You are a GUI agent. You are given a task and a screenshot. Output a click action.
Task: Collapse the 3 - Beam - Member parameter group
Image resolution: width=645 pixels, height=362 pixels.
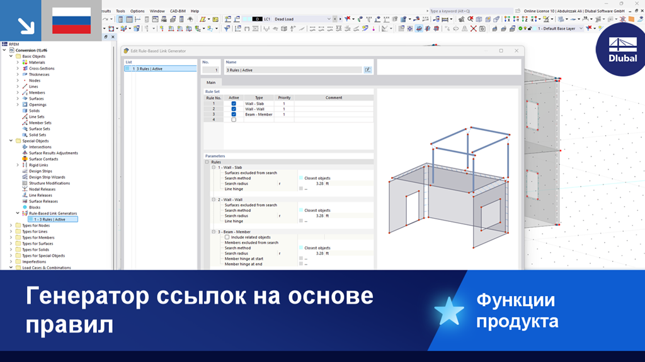pyautogui.click(x=214, y=232)
